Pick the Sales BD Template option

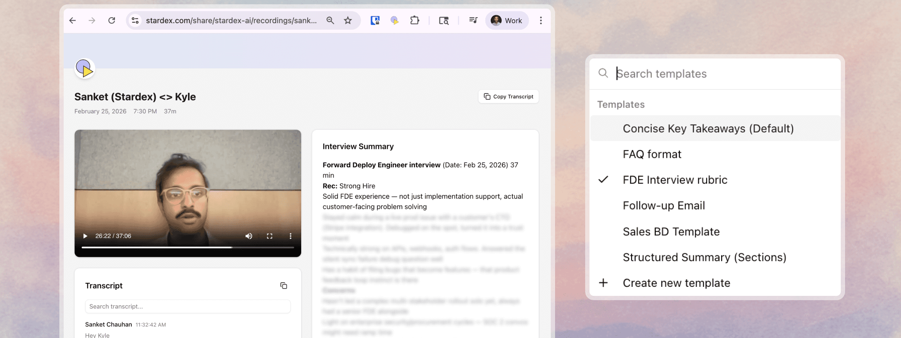(x=715, y=231)
